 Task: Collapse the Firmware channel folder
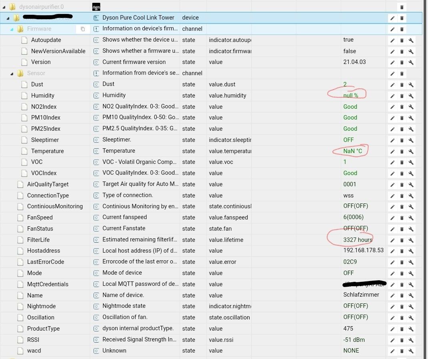[12, 29]
